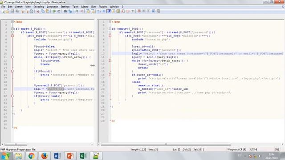Collapse left pane fold at line 22
The height and width of the screenshot is (160, 285).
pos(12,96)
